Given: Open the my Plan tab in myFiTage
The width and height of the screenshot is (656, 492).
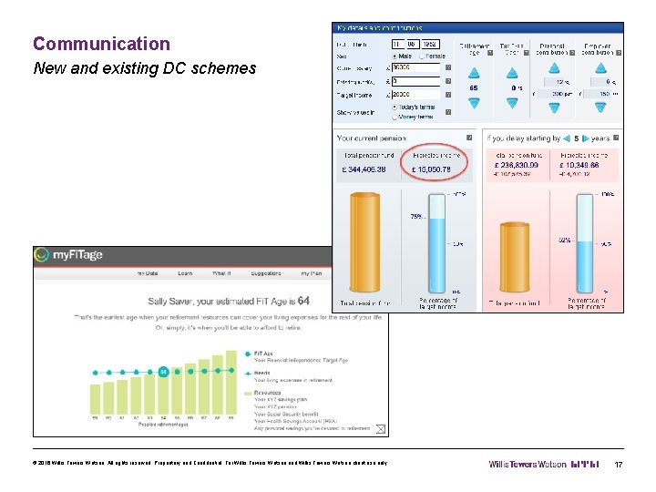Looking at the screenshot, I should pos(312,273).
